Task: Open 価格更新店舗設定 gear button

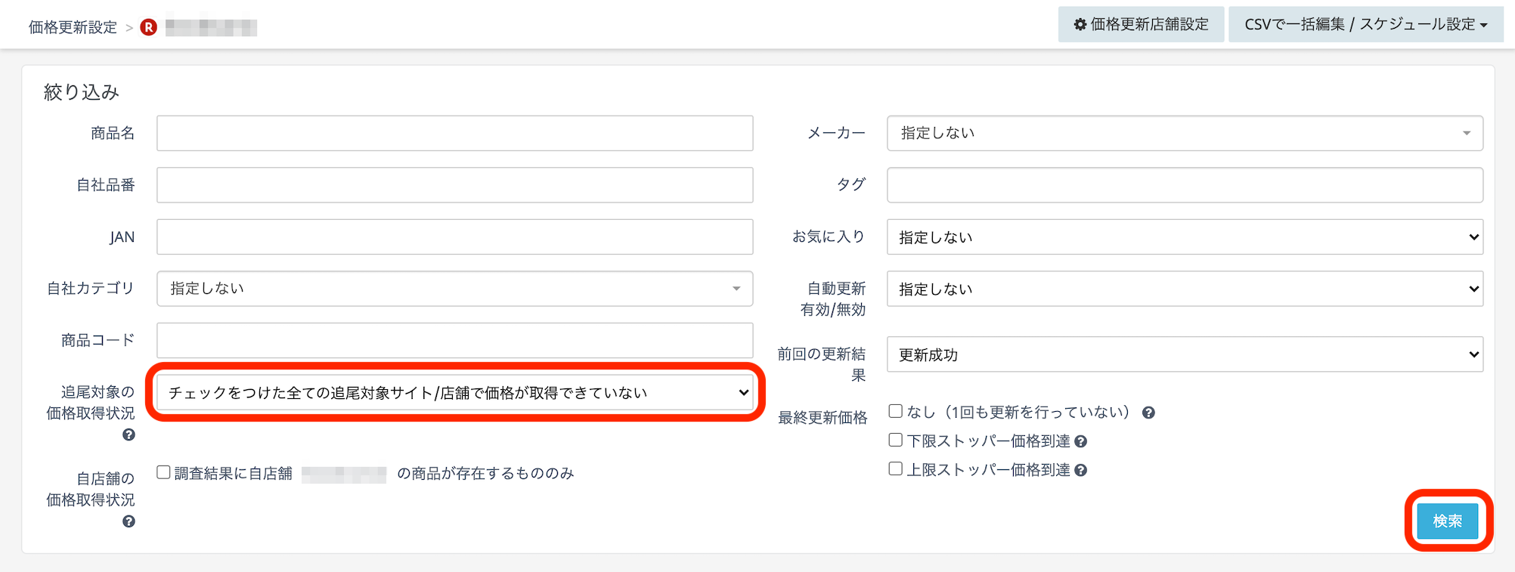Action: 1141,24
